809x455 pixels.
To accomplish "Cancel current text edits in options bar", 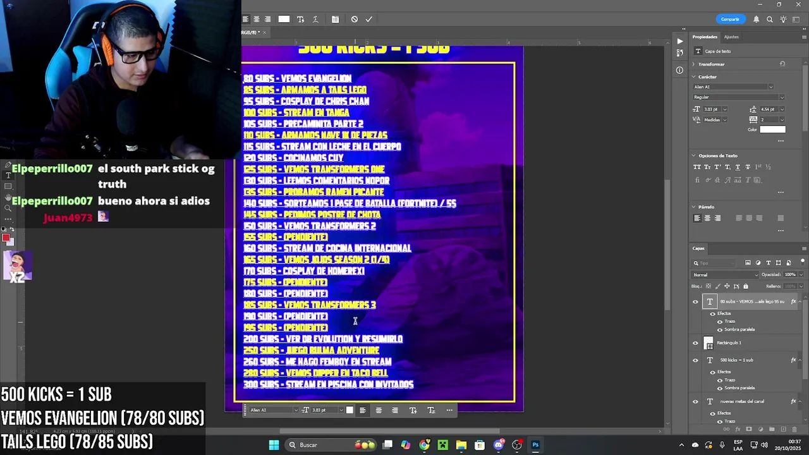I will point(355,19).
